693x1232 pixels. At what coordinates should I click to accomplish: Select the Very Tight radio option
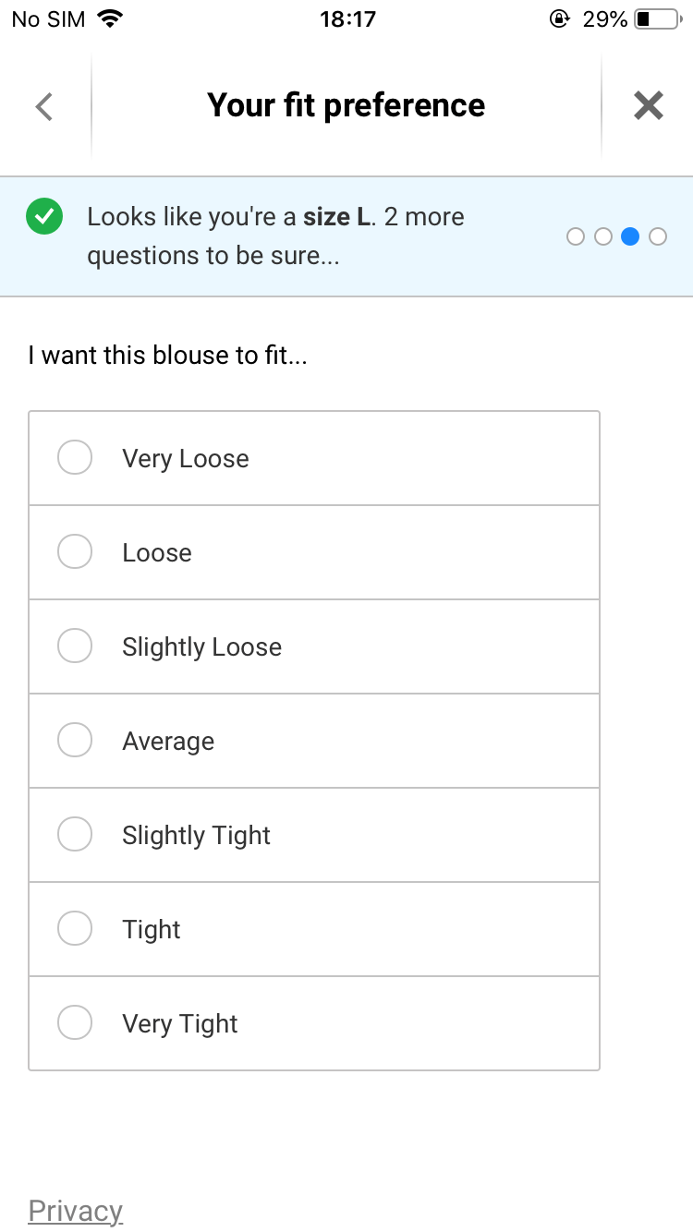pos(75,1023)
